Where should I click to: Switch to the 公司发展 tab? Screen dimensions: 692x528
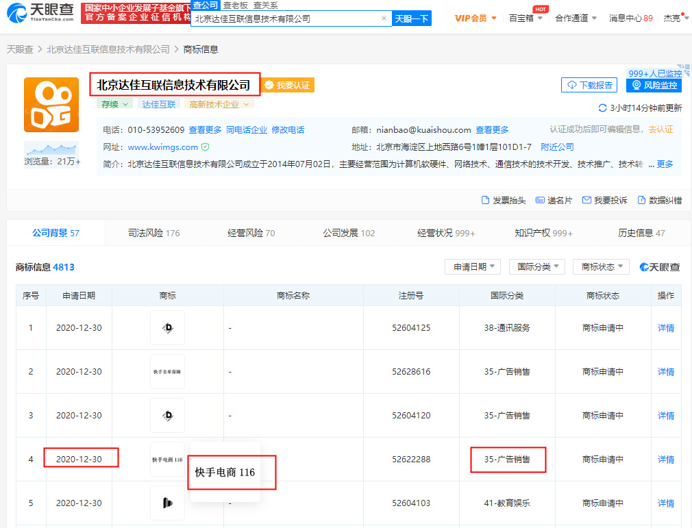349,233
